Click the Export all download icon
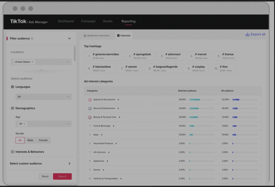275x187 pixels. [x=247, y=34]
